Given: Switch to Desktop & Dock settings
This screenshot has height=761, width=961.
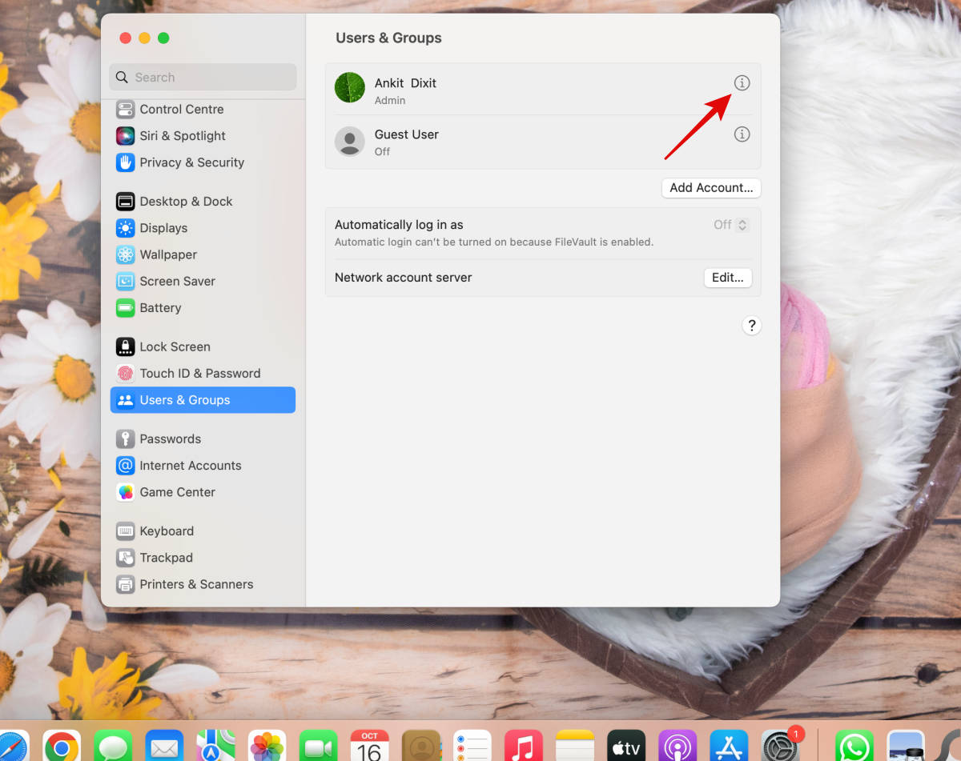Looking at the screenshot, I should [186, 202].
